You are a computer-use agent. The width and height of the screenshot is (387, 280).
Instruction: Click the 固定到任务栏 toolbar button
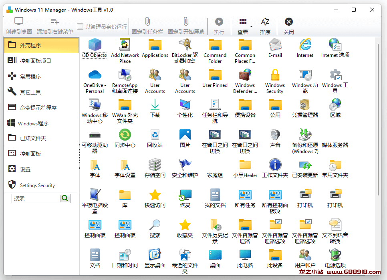pyautogui.click(x=147, y=26)
